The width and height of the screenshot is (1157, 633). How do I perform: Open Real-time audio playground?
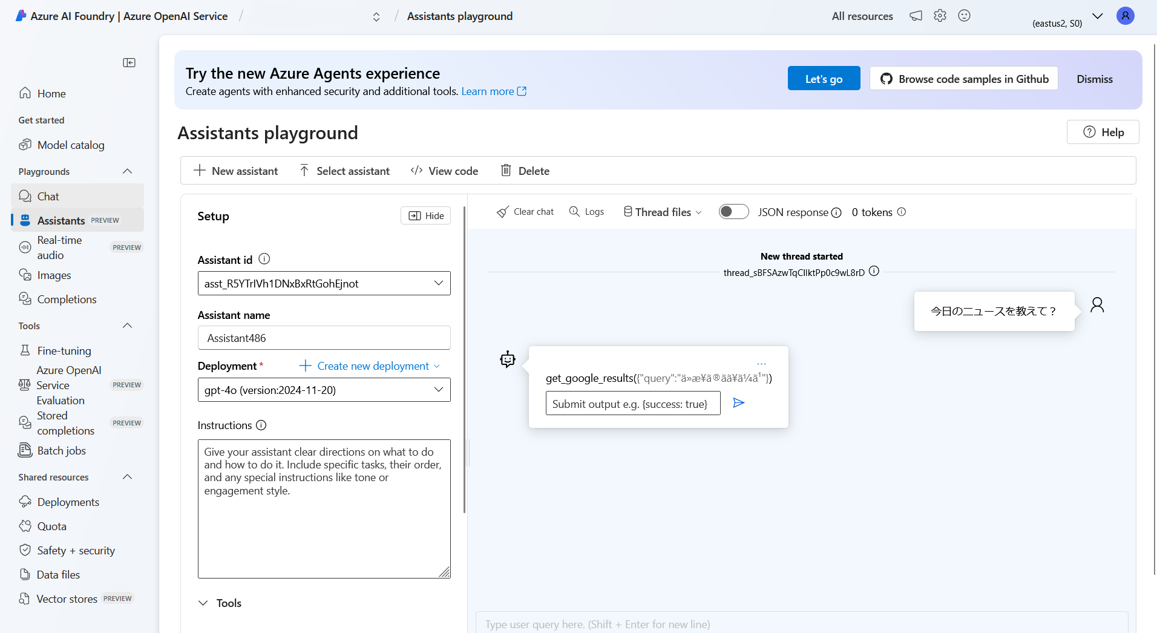[x=77, y=248]
